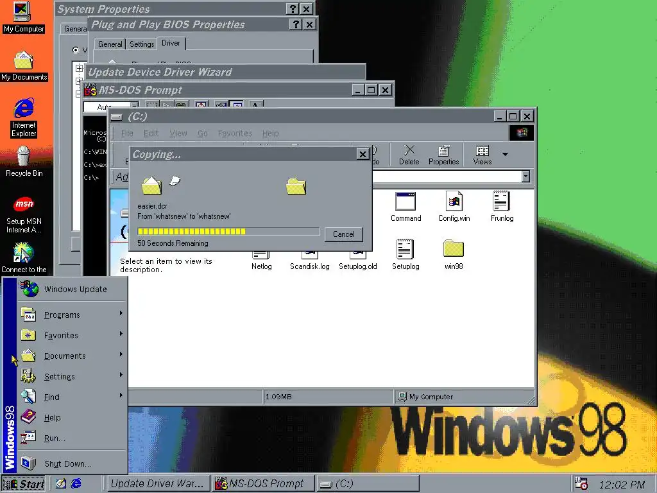Open the My Computer desktop icon
The width and height of the screenshot is (657, 493).
pos(24,17)
